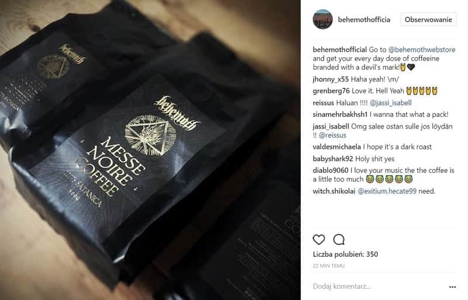The width and height of the screenshot is (468, 300).
Task: Click the behemothofficia username in header
Action: coord(364,20)
